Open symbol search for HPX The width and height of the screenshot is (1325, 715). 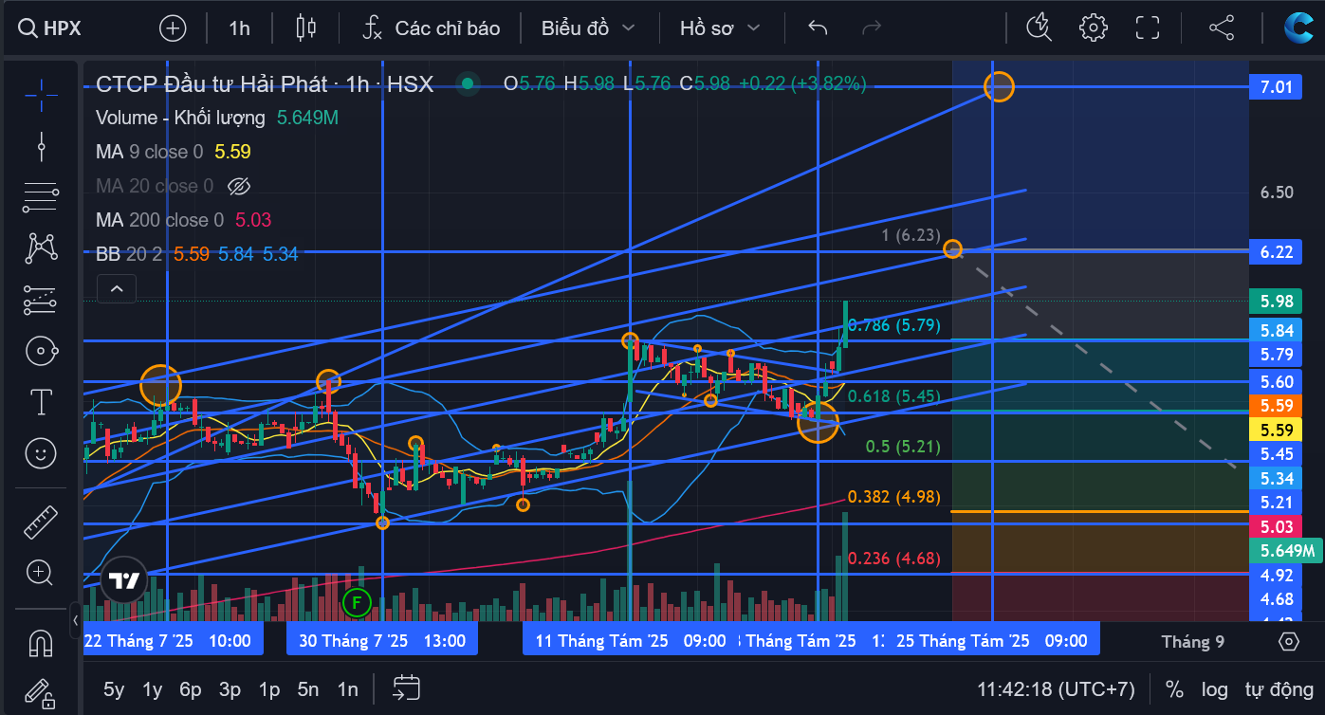(x=49, y=27)
